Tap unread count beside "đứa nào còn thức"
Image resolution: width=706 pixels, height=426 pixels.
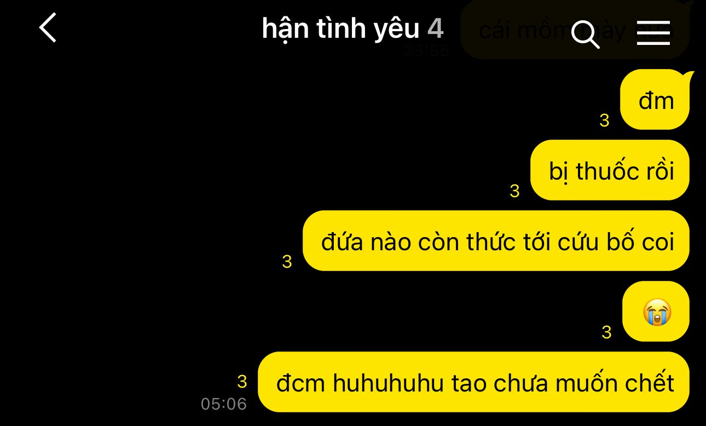(287, 262)
